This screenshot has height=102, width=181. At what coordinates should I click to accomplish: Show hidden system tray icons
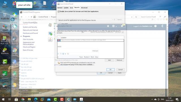click(x=152, y=99)
